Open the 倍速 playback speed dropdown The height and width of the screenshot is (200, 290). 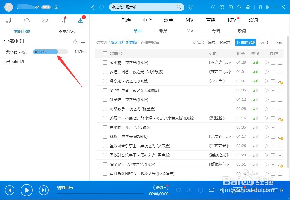point(161,188)
